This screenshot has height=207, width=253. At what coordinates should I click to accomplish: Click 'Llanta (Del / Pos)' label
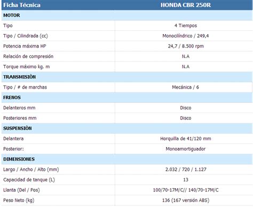point(21,190)
